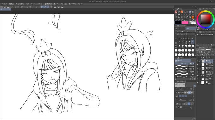Open the フィルター(I) menu

tap(64, 4)
